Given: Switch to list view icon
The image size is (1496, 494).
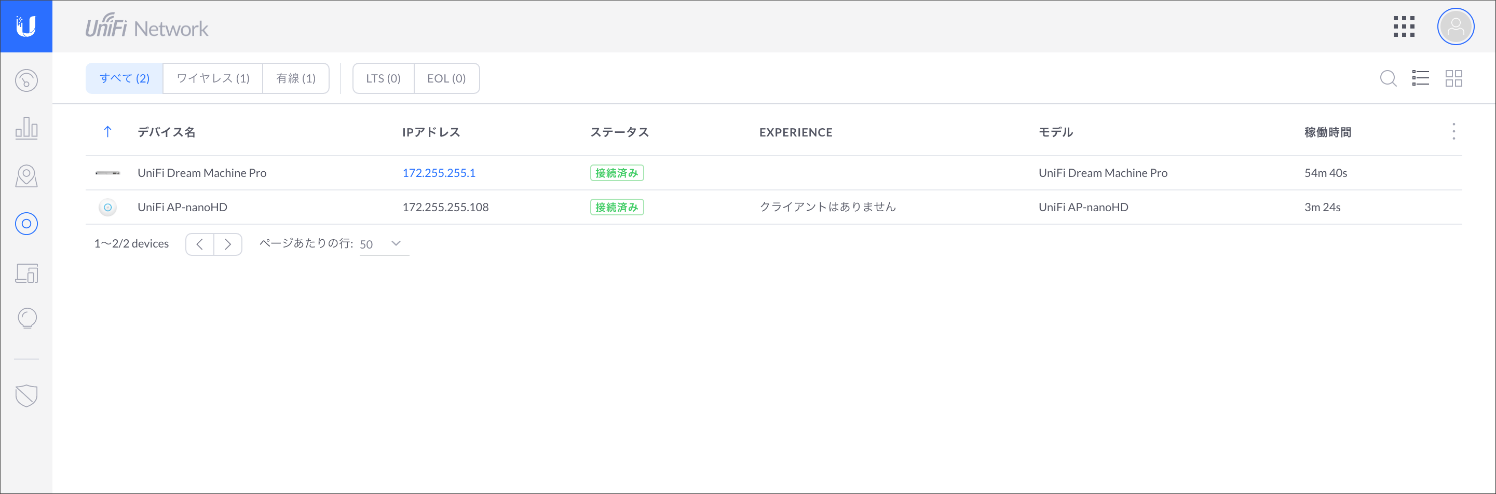Looking at the screenshot, I should point(1421,78).
